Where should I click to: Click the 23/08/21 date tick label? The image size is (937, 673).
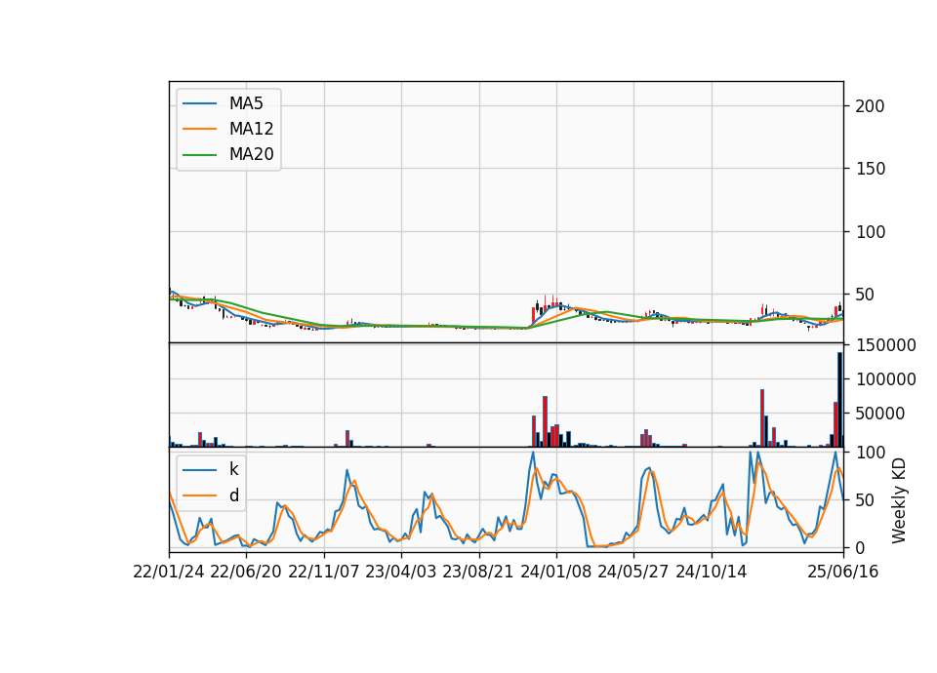(x=478, y=572)
